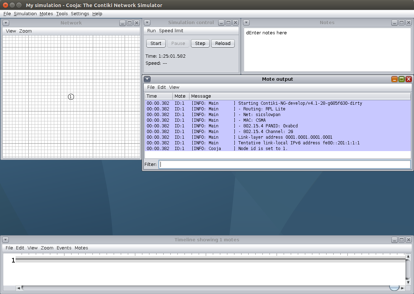Maximize the Simulation control panel
The image size is (414, 294).
(228, 23)
